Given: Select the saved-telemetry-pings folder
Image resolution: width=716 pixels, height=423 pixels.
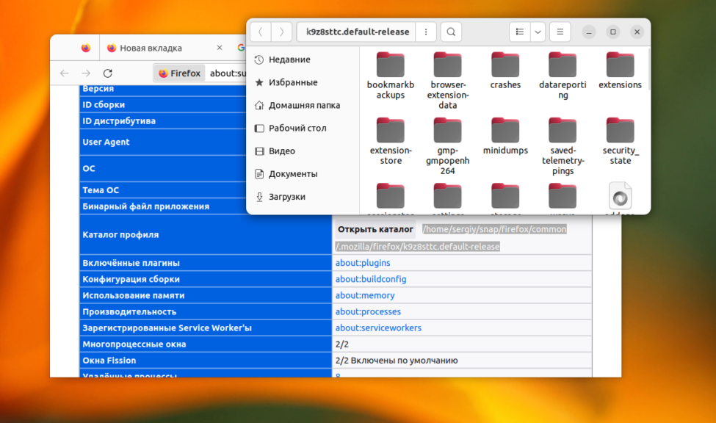Looking at the screenshot, I should 563,147.
